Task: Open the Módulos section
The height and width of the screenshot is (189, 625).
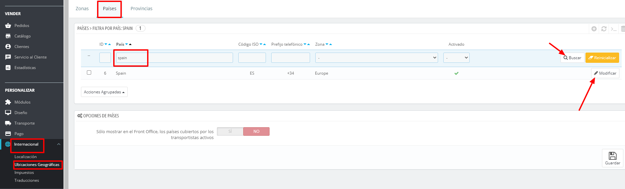Action: point(22,102)
